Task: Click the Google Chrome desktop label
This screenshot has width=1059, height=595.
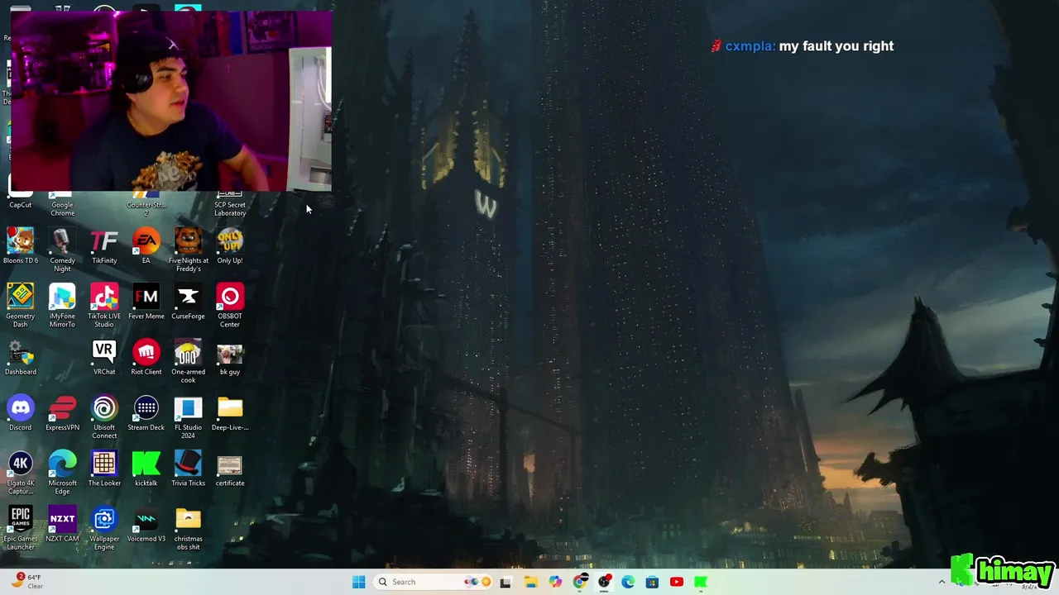Action: pos(62,209)
